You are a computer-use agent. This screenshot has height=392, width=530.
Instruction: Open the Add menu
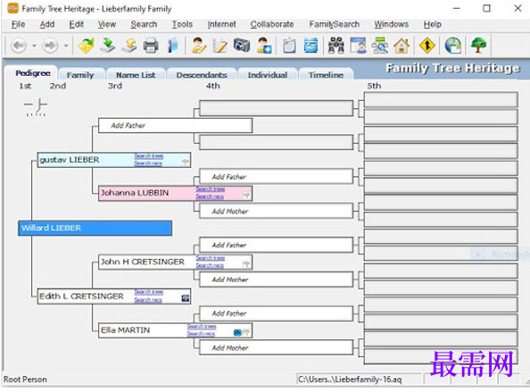[x=47, y=24]
